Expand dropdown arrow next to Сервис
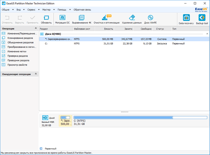Image resolution: width=210 pixels, height=155 pixels. pos(39,10)
